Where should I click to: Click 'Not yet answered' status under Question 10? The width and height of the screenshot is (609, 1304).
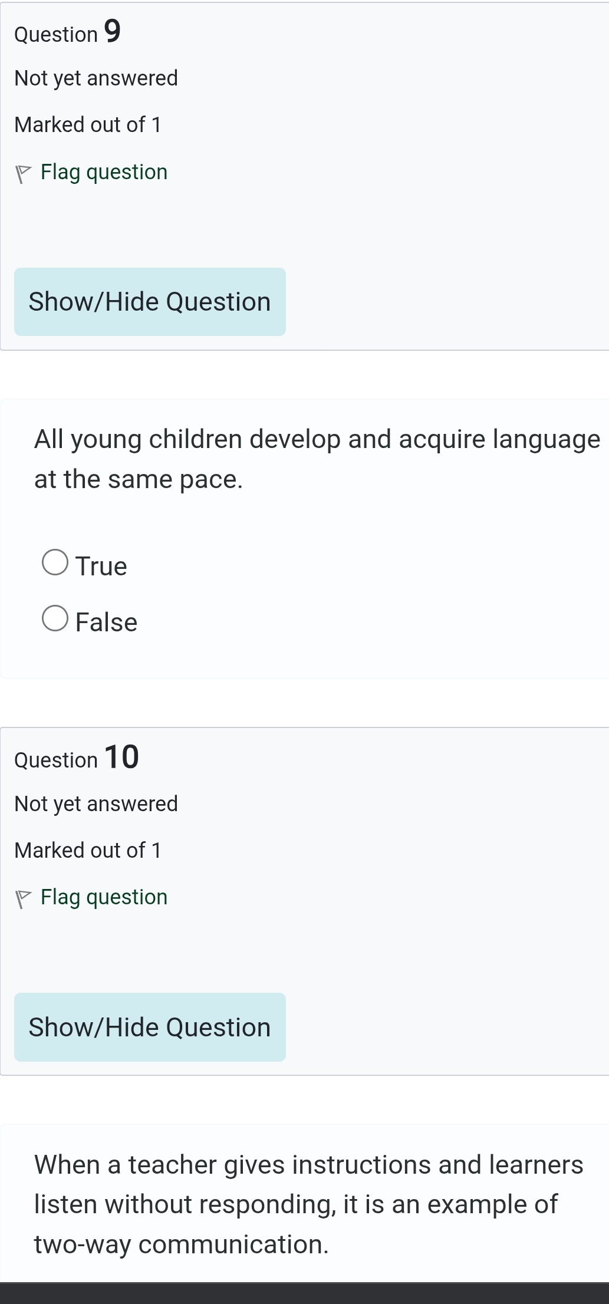click(x=96, y=802)
